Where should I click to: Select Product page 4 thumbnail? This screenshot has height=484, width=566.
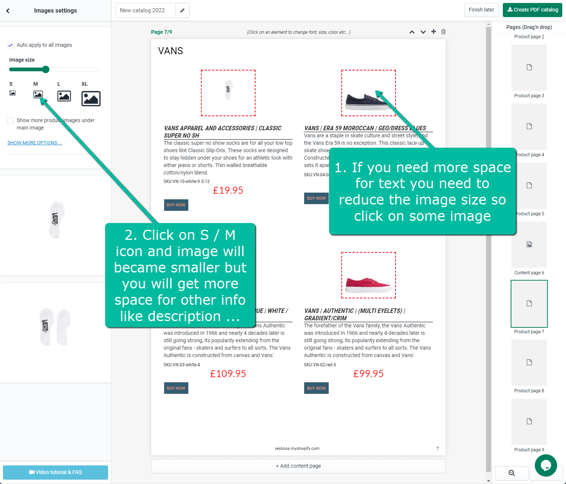coord(529,127)
